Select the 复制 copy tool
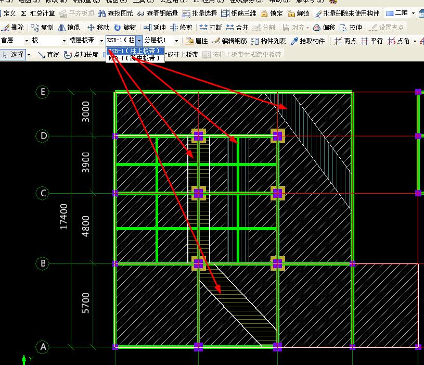 (x=42, y=27)
